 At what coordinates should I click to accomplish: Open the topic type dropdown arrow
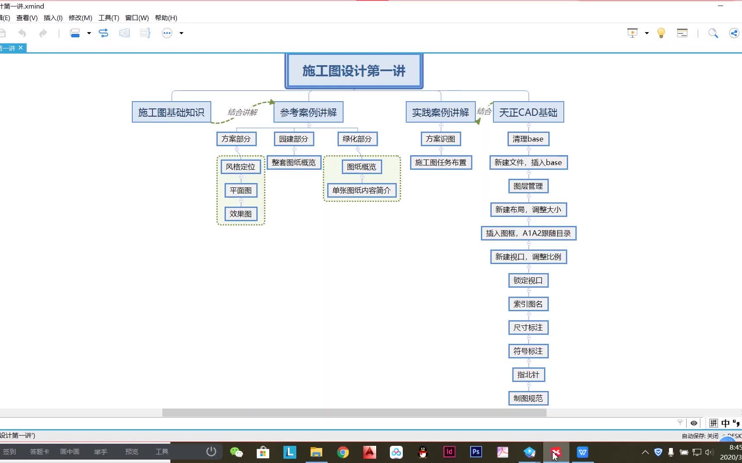tap(89, 33)
